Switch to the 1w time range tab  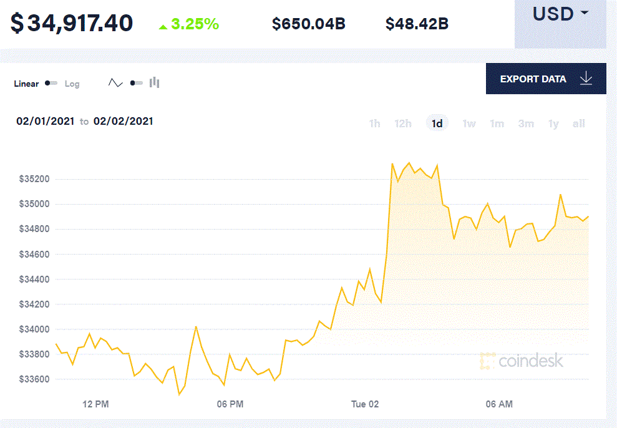click(x=469, y=124)
